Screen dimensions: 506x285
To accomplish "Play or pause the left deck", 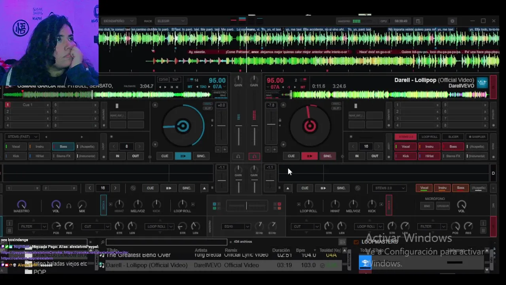I will pos(183,156).
